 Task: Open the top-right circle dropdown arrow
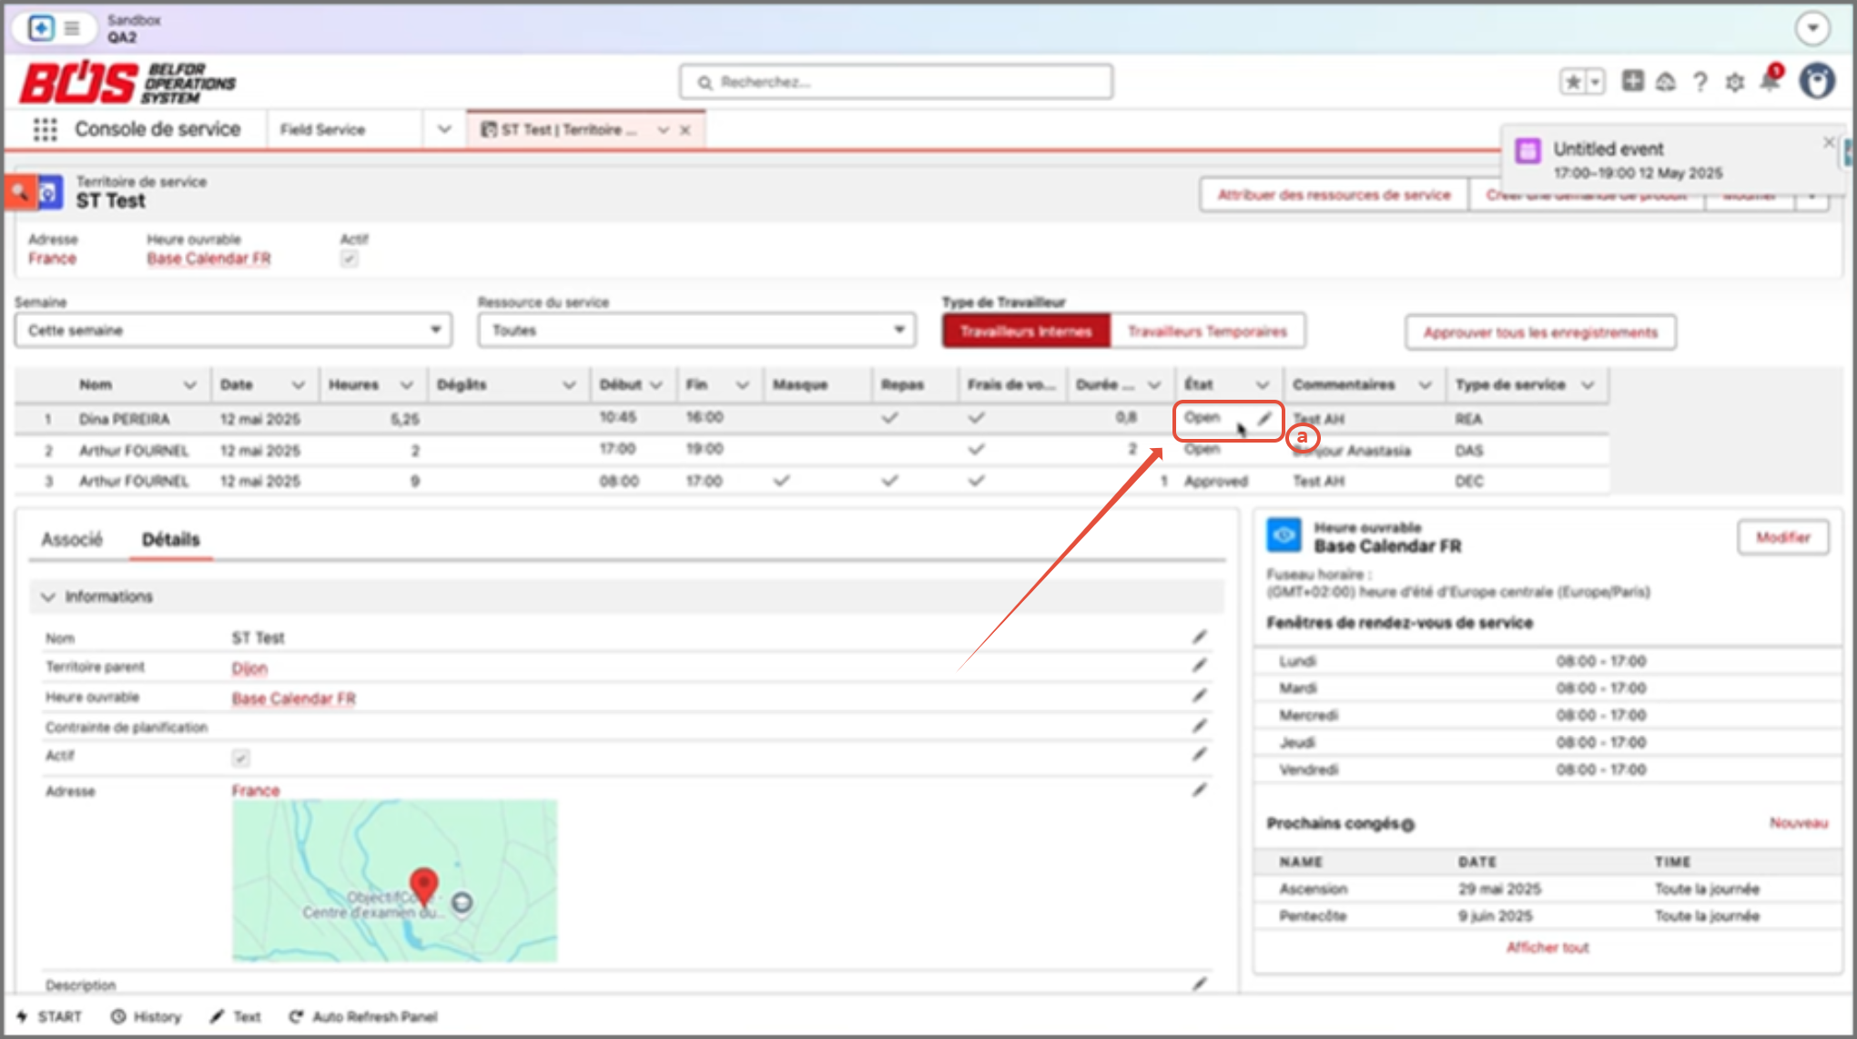tap(1812, 28)
